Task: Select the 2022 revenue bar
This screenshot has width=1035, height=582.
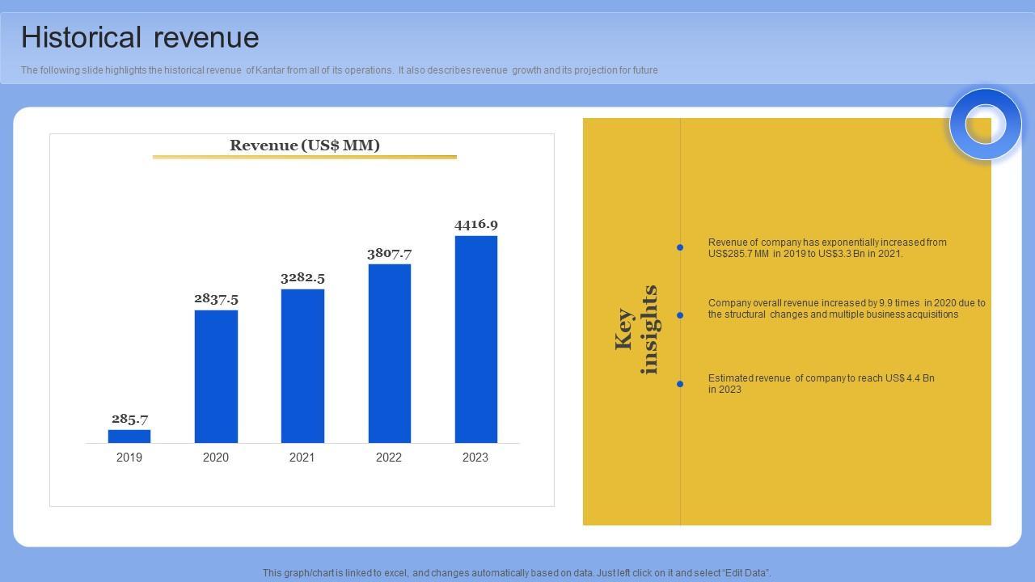Action: [389, 353]
